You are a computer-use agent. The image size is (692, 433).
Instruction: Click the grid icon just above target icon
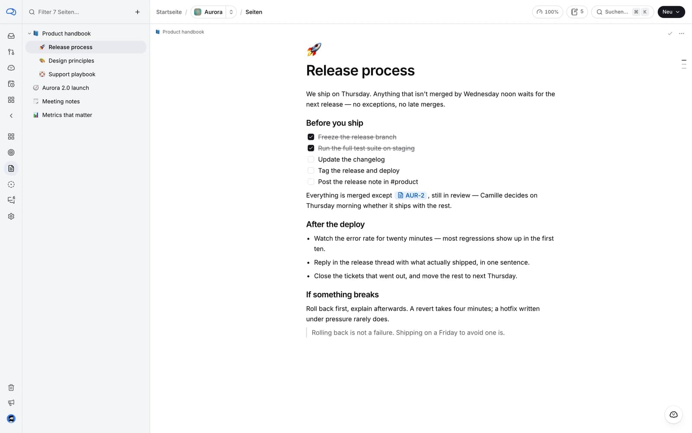coord(11,136)
